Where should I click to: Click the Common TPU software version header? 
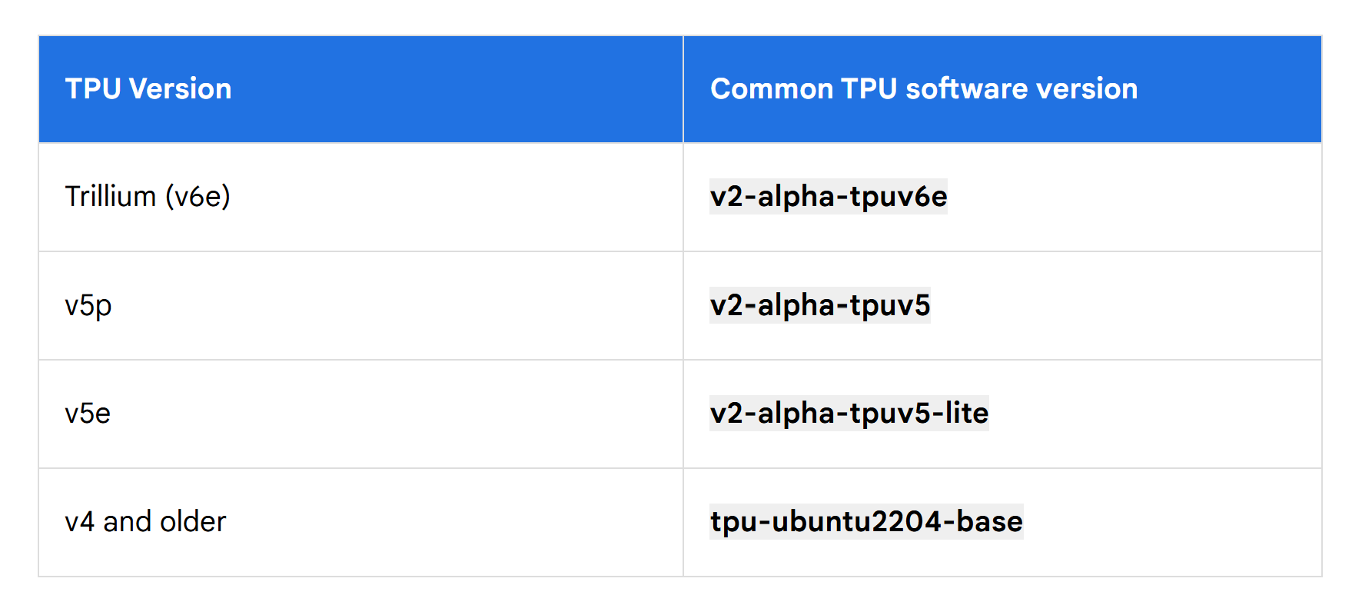point(1002,89)
